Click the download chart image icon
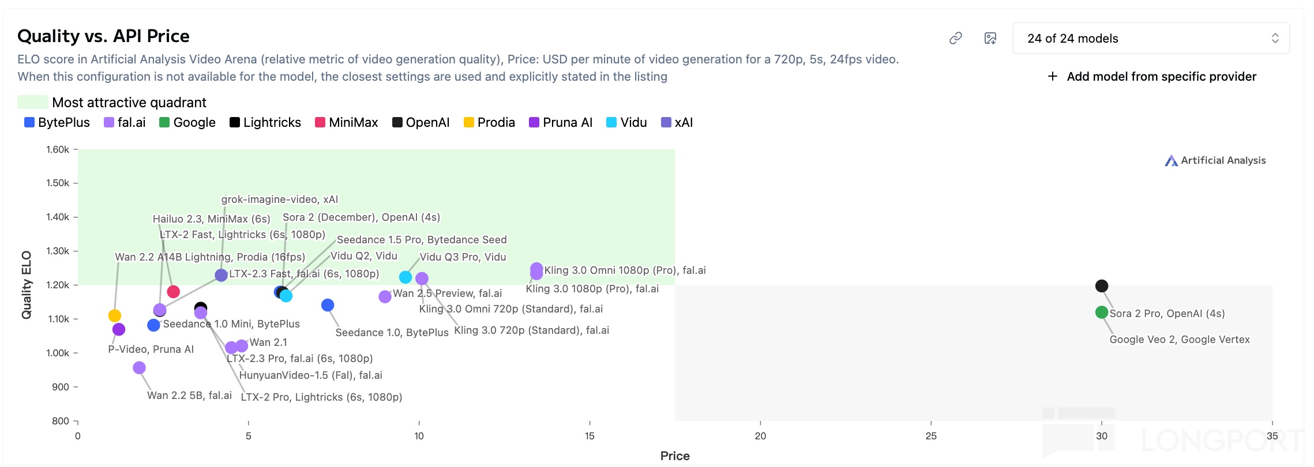This screenshot has width=1314, height=467. click(x=990, y=38)
